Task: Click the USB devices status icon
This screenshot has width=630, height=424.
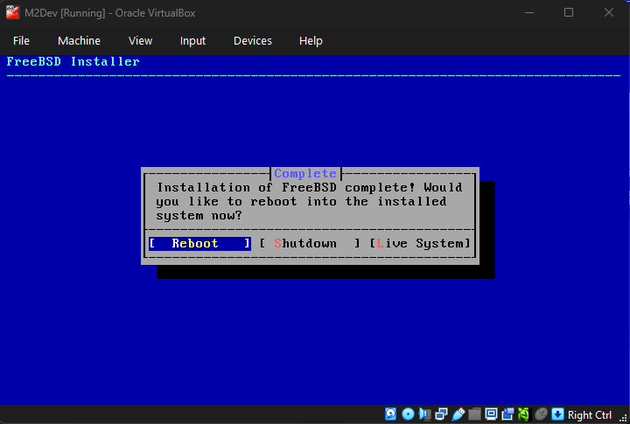Action: 458,414
